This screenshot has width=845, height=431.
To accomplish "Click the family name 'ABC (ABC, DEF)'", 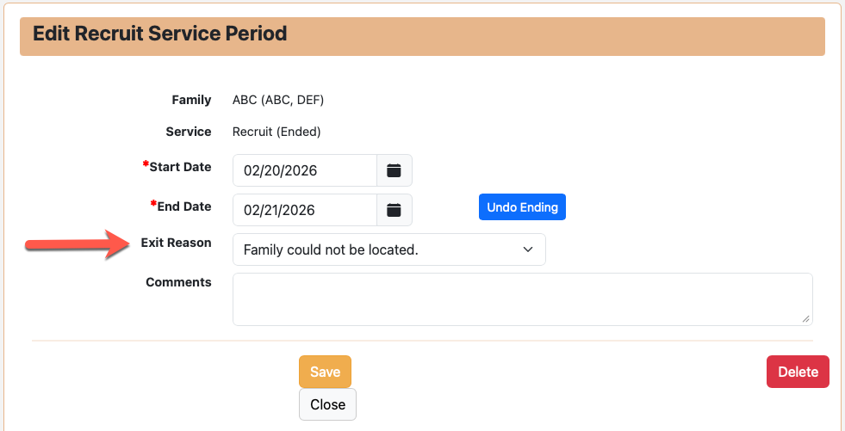I will [278, 100].
